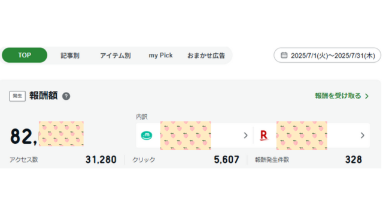Click the help question mark icon beside 報酬額

coord(66,96)
